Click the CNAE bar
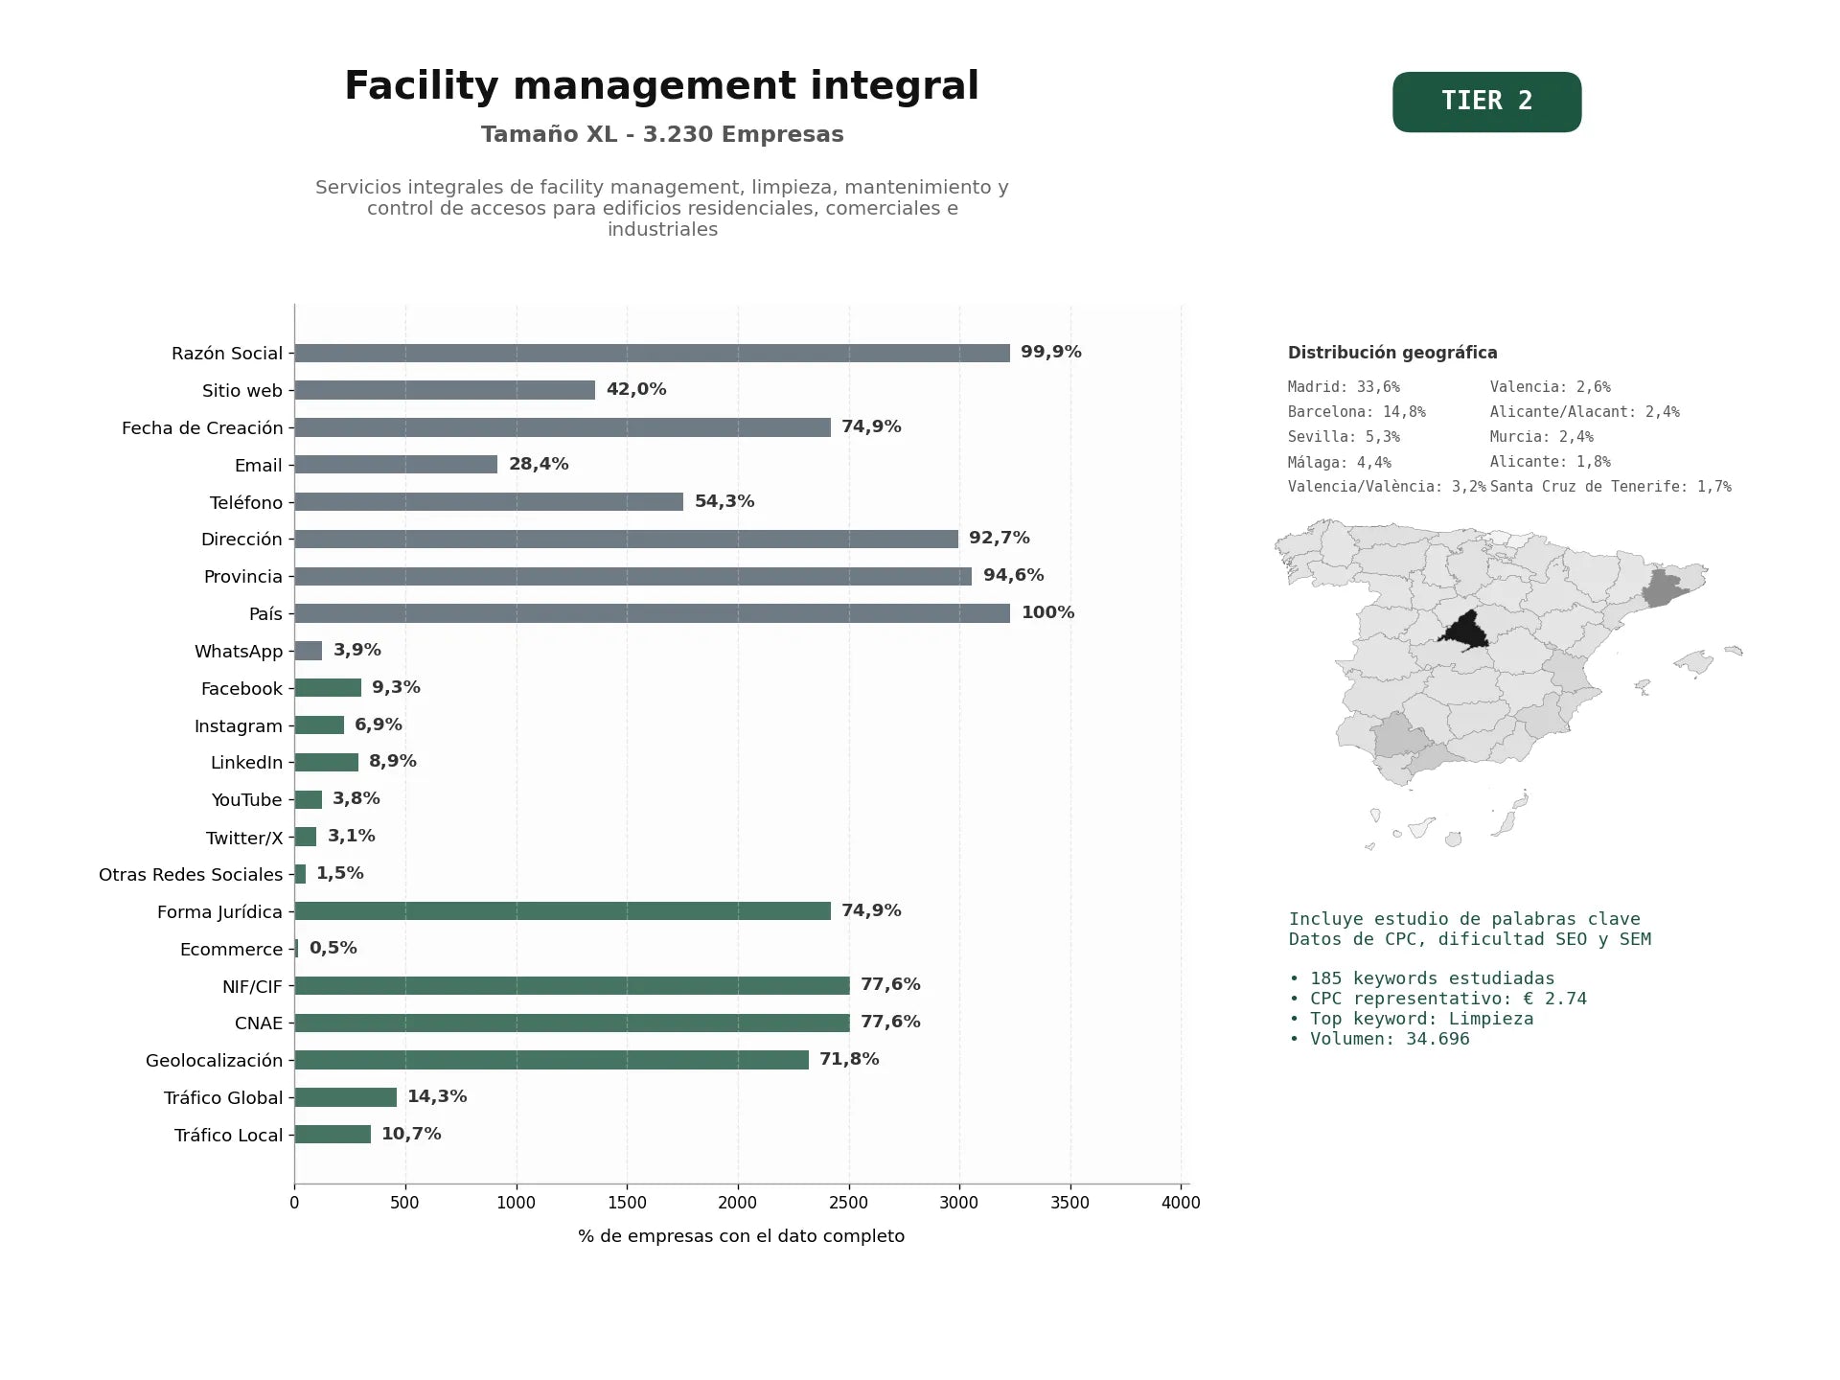This screenshot has height=1380, width=1840. pyautogui.click(x=572, y=1023)
